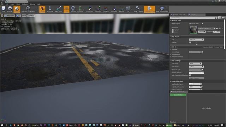Open the UV channel dropdown arrow
The height and width of the screenshot is (127, 226).
[x=131, y=9]
